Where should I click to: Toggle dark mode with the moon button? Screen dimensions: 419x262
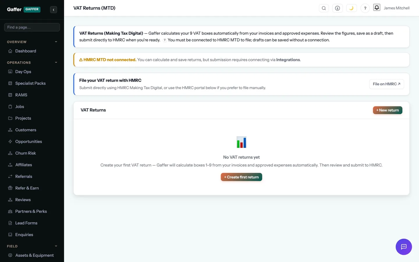(351, 8)
